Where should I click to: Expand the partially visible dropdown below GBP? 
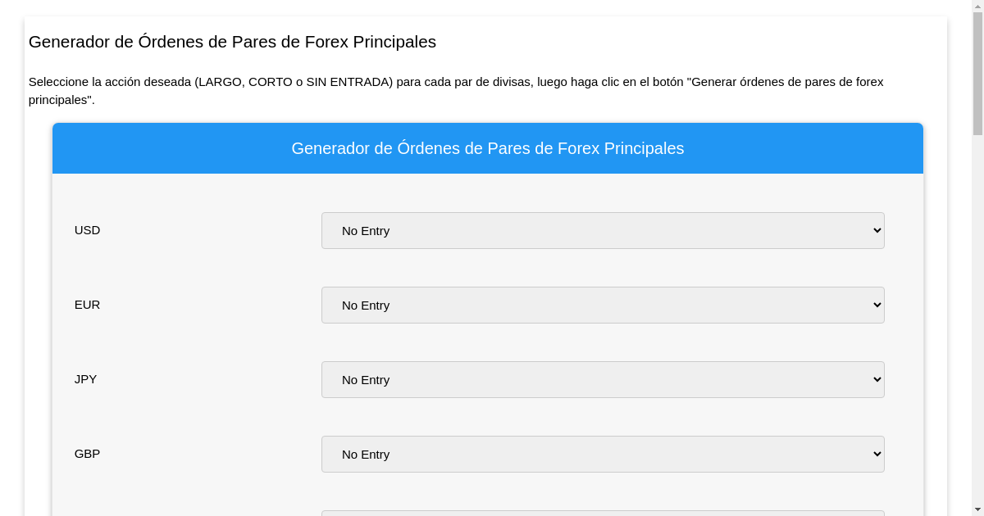(603, 514)
